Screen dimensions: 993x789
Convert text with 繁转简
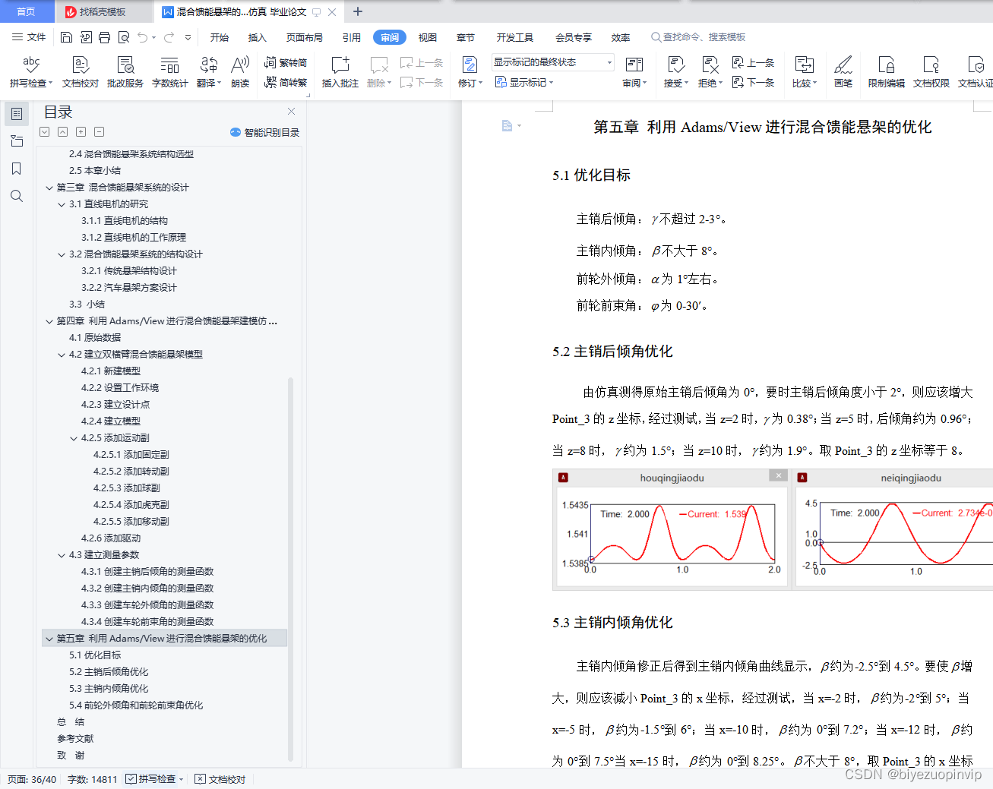[286, 63]
